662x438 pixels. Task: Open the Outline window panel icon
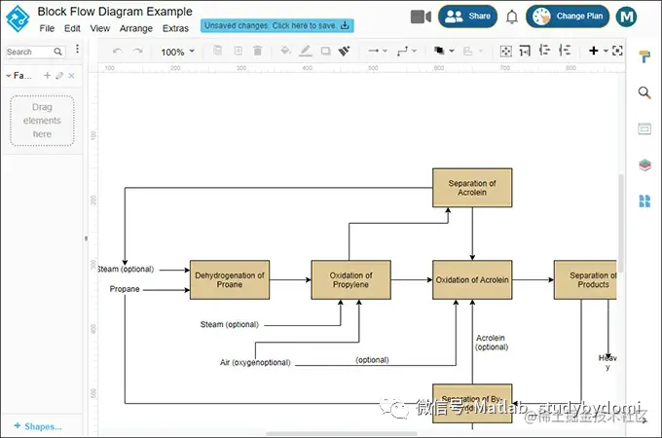tap(644, 128)
